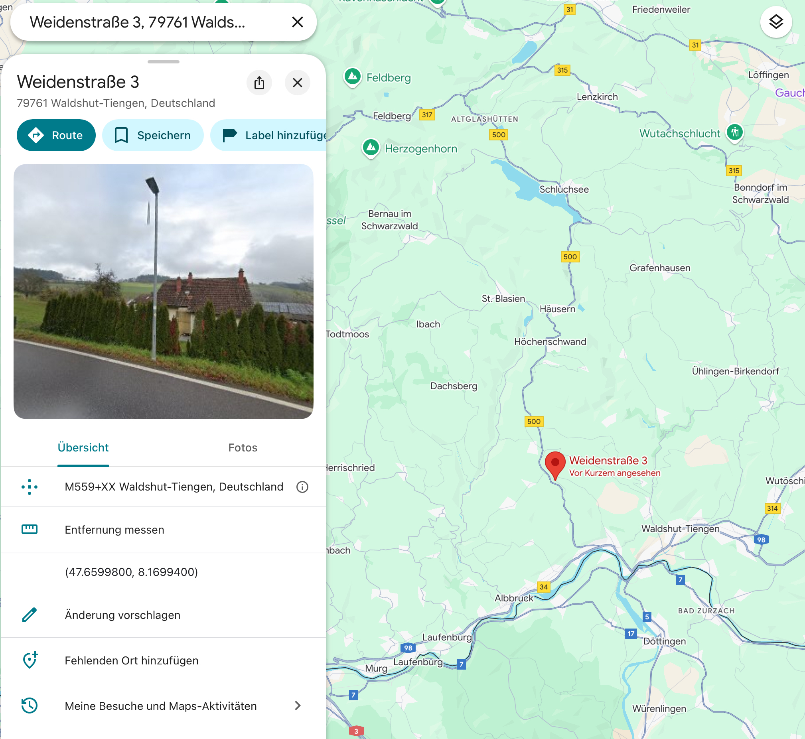Start directions with the Route button
Image resolution: width=805 pixels, height=739 pixels.
point(56,135)
